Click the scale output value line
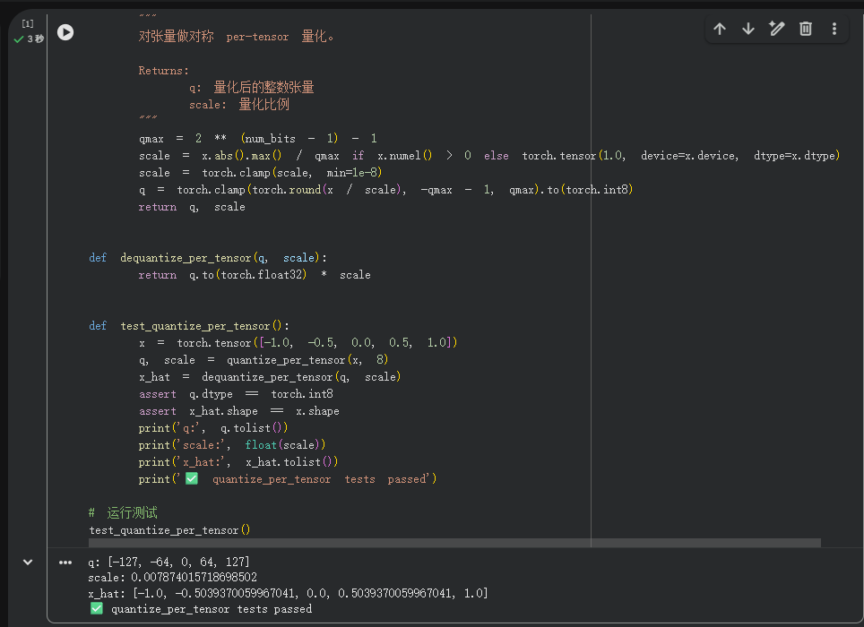Screen dimensions: 864x627 [172, 578]
